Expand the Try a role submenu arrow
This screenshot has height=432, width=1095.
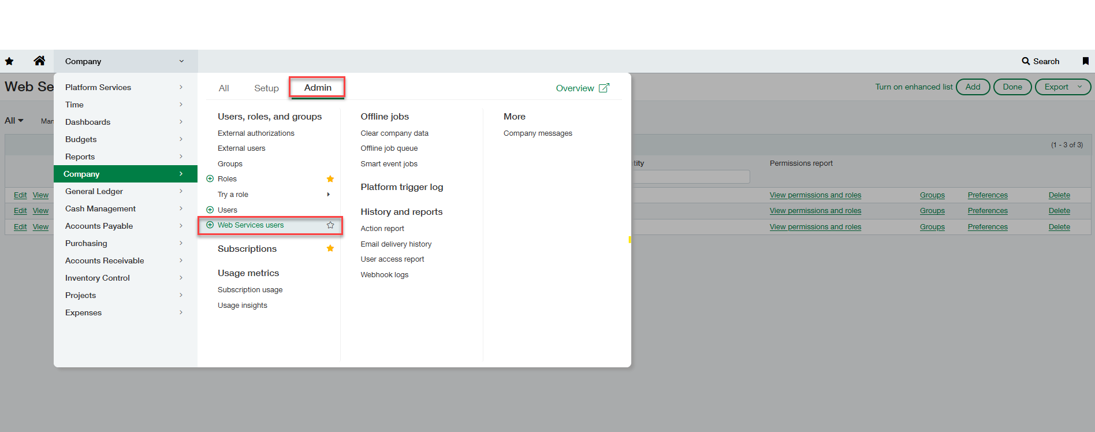[329, 195]
